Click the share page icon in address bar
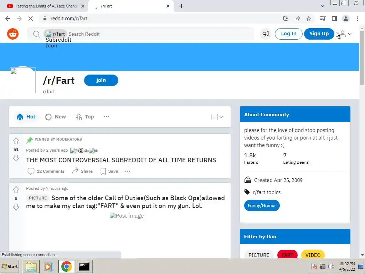 click(x=297, y=19)
